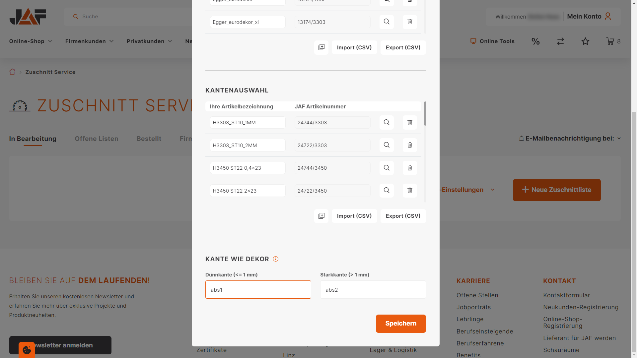
Task: Open cookie settings icon
Action: coord(27,350)
